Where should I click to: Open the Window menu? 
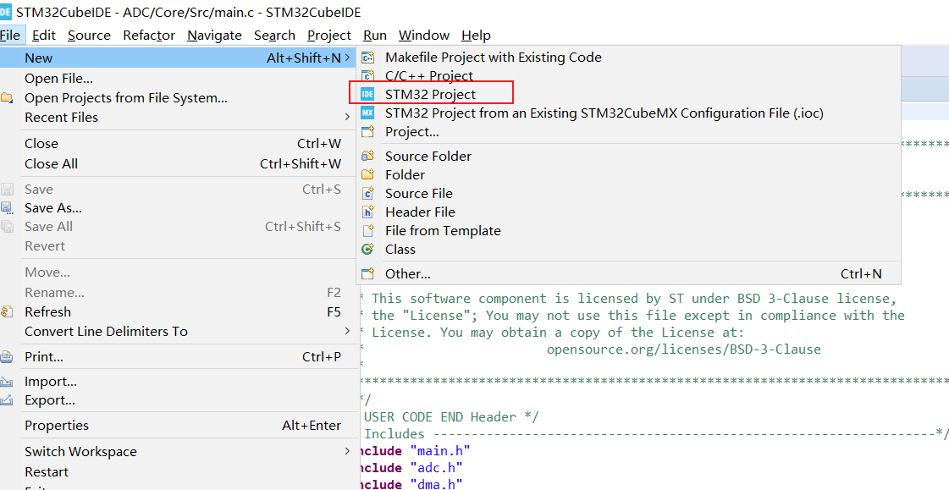pyautogui.click(x=423, y=36)
